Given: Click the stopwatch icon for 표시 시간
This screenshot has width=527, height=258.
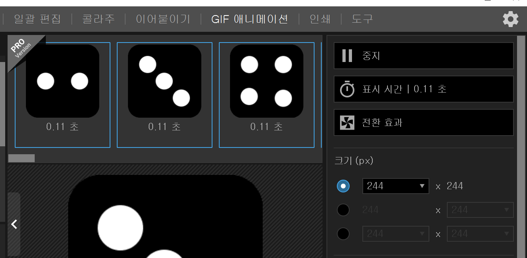Looking at the screenshot, I should pos(347,89).
